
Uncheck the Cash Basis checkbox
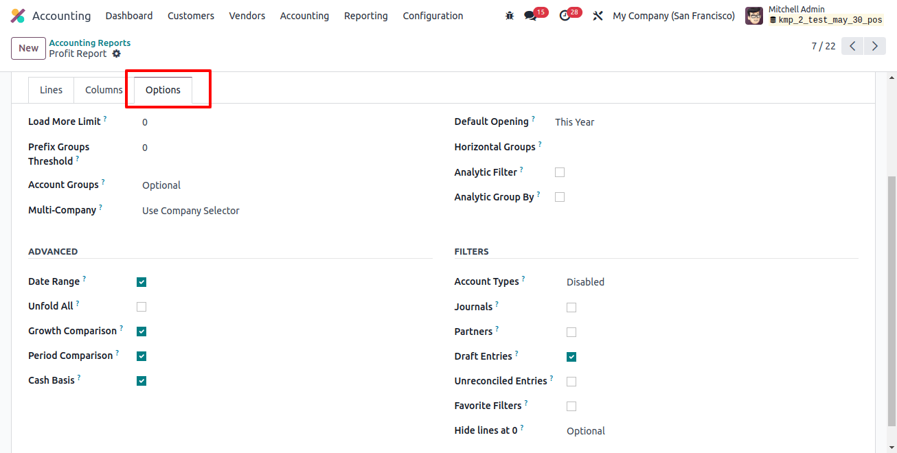click(x=141, y=381)
